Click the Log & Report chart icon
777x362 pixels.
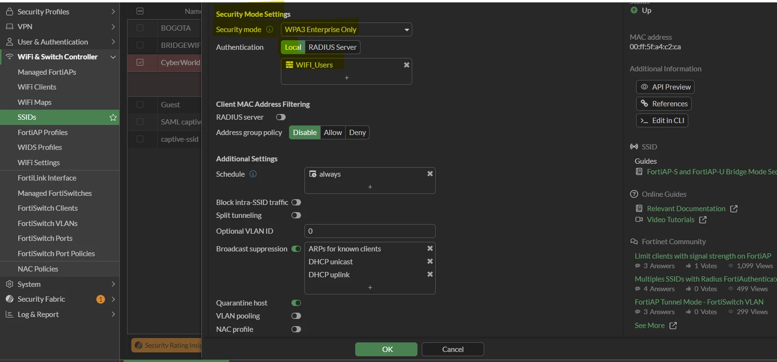tap(10, 314)
